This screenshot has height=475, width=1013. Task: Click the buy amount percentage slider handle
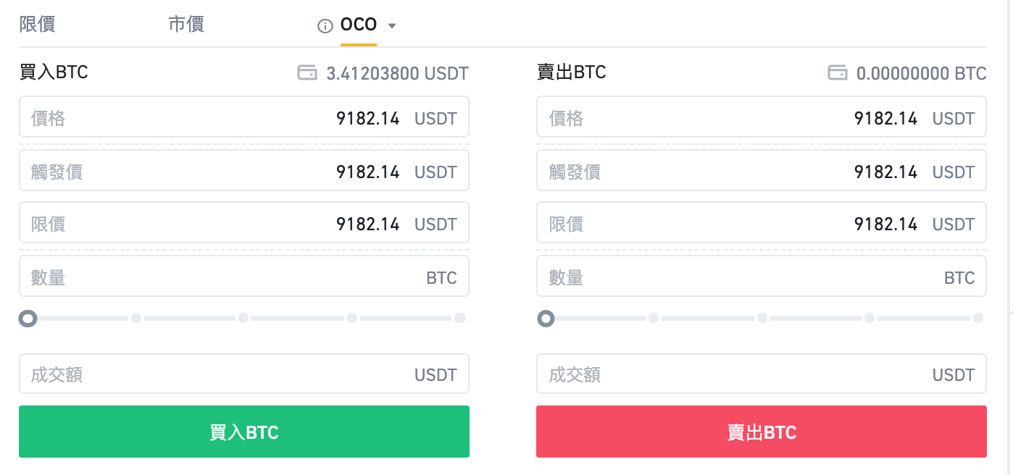click(28, 318)
